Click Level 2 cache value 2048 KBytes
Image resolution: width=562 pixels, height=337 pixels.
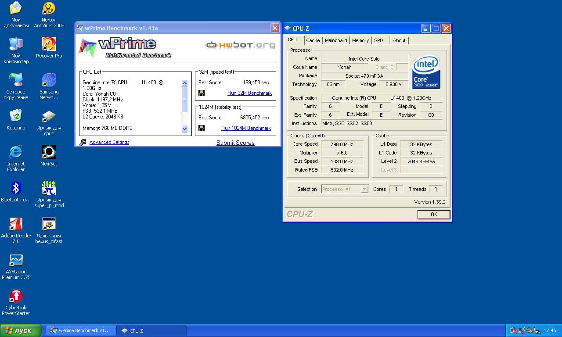tap(421, 161)
